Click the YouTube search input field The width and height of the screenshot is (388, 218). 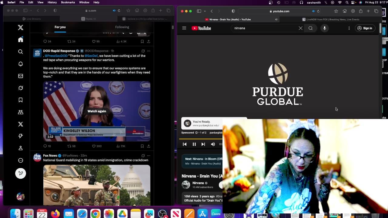pyautogui.click(x=265, y=28)
